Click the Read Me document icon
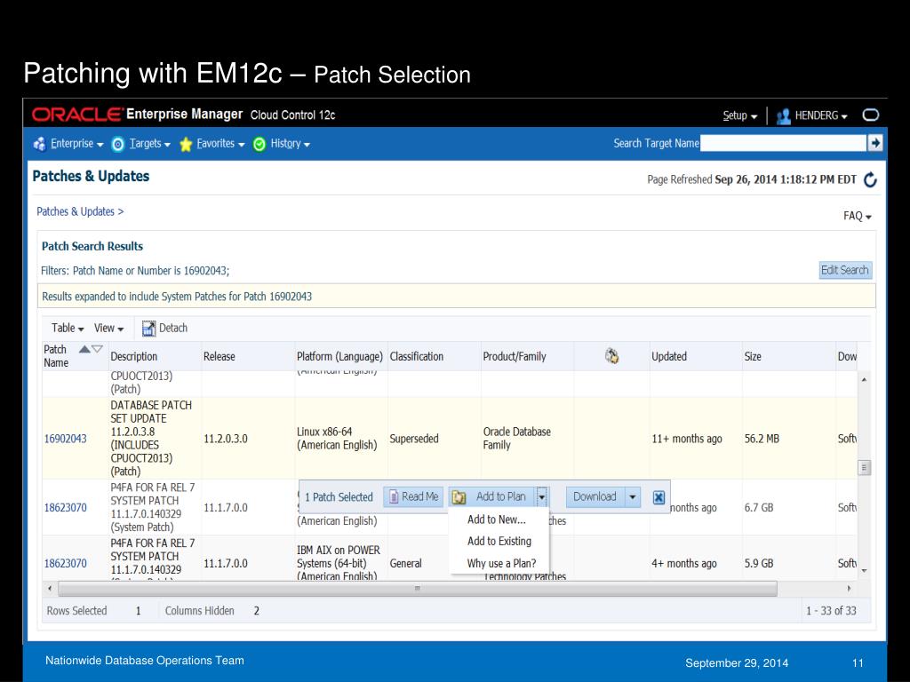The width and height of the screenshot is (910, 682). pos(394,497)
